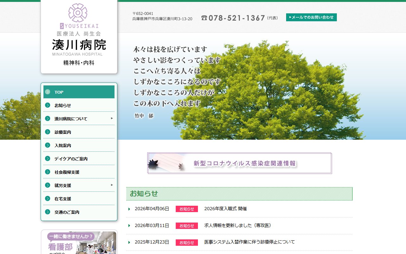406x254 pixels.
Task: Click the 湊川病院 hospital name text
Action: [79, 45]
